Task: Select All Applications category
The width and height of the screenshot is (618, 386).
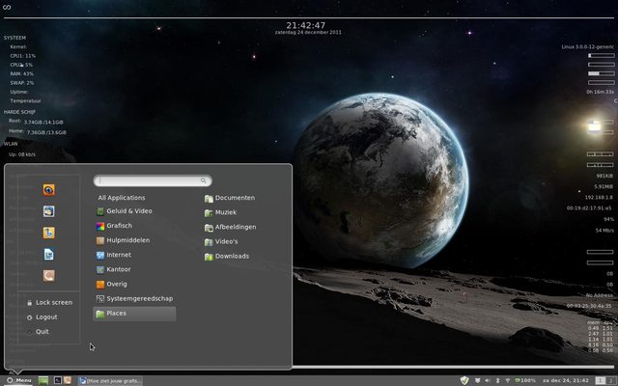Action: pyautogui.click(x=122, y=198)
